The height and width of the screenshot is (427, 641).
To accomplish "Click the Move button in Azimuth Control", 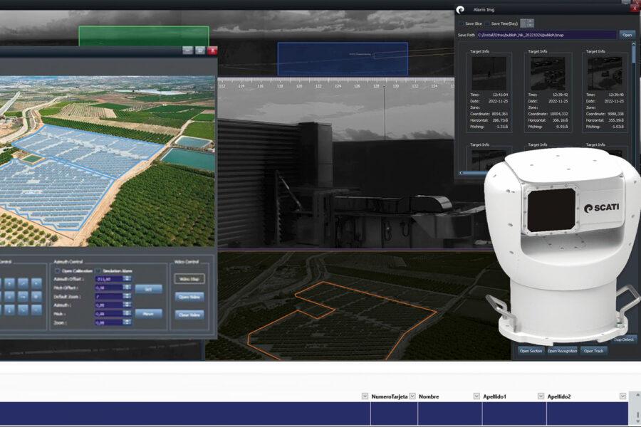I will [x=148, y=313].
